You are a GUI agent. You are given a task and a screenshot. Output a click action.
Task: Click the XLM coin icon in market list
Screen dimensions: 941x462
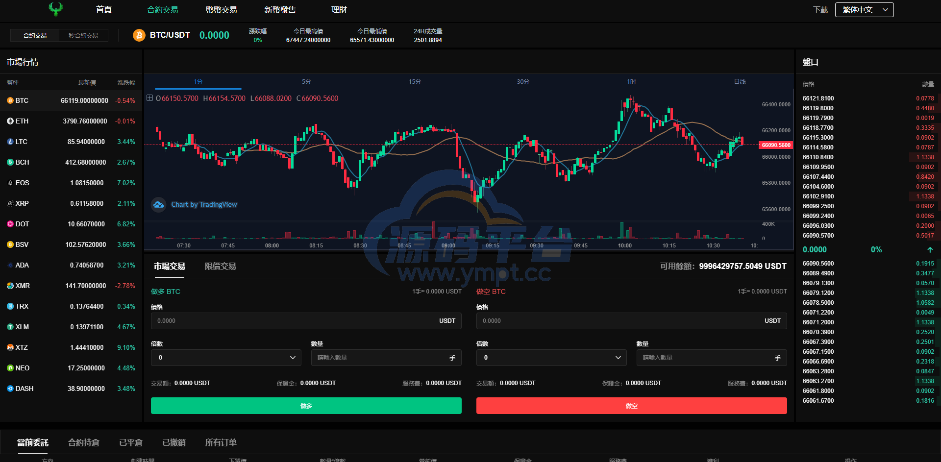coord(10,327)
